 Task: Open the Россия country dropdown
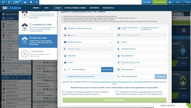88,35
